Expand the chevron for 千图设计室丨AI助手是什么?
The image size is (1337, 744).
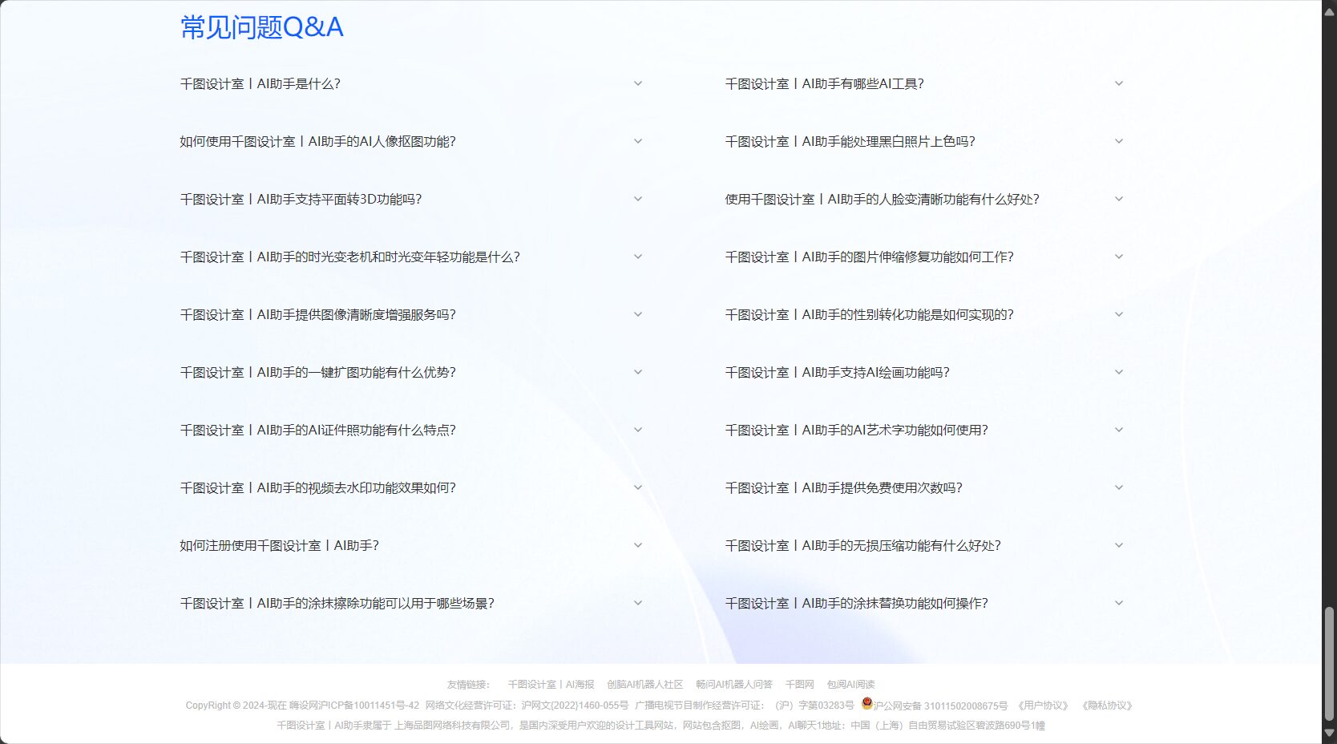coord(638,83)
